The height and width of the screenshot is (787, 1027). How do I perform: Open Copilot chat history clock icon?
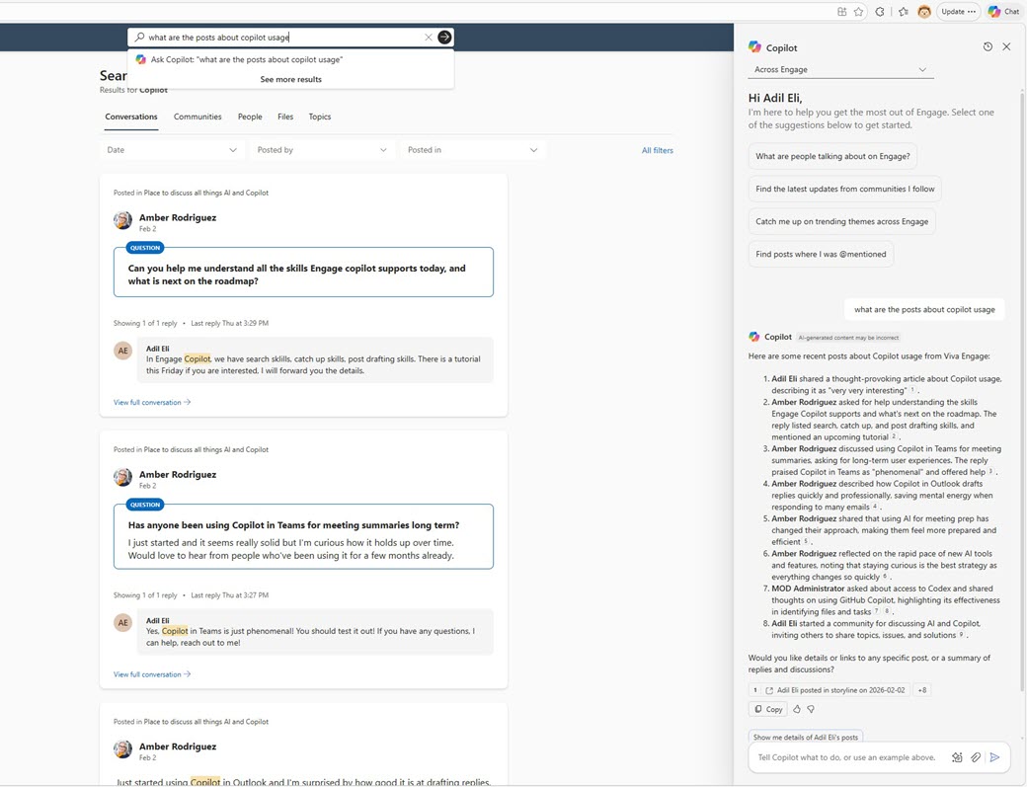[987, 46]
